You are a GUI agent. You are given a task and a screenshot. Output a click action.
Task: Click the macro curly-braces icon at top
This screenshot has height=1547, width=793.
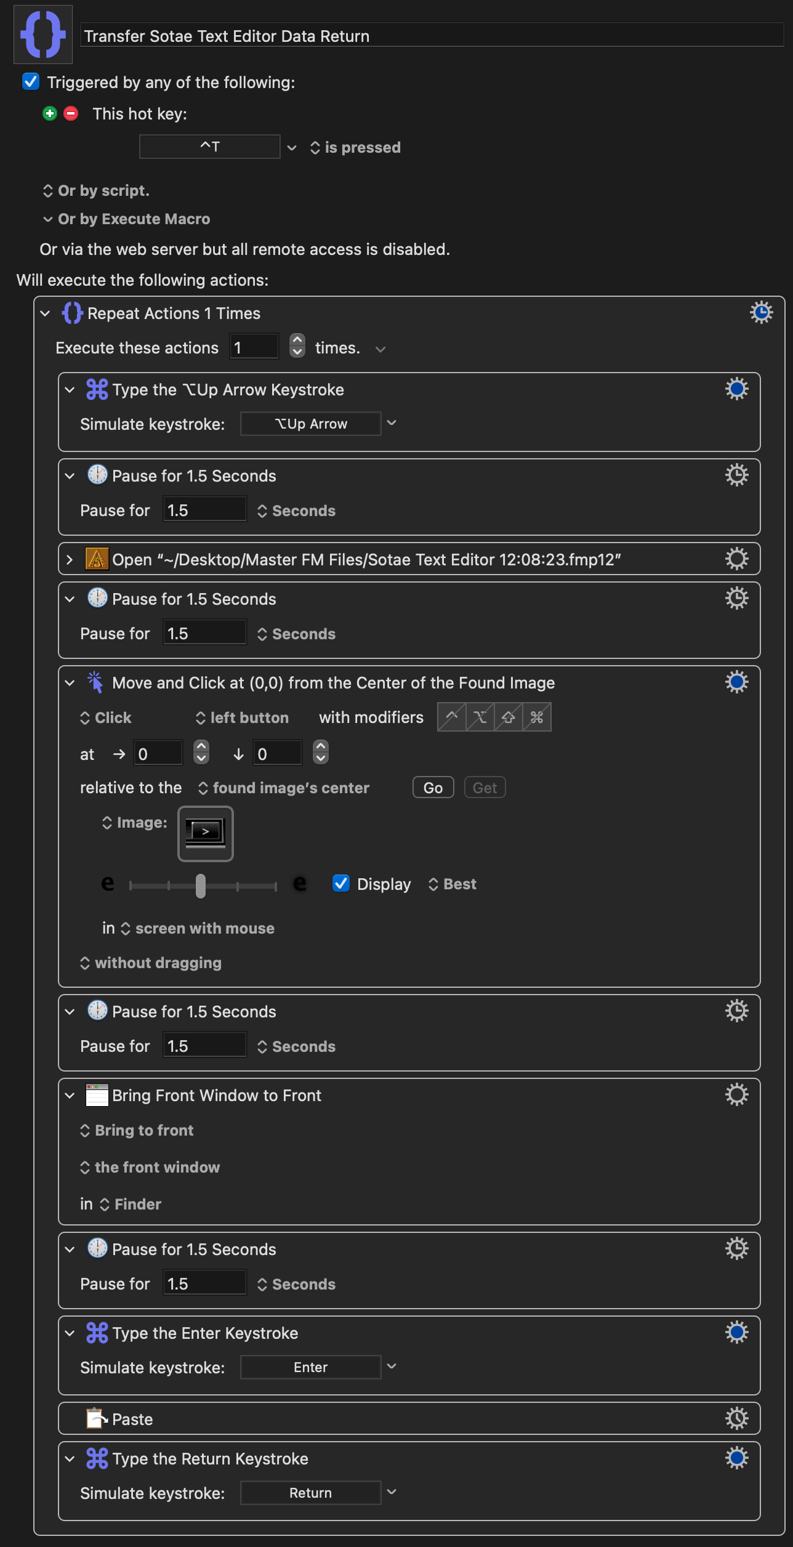click(x=43, y=34)
